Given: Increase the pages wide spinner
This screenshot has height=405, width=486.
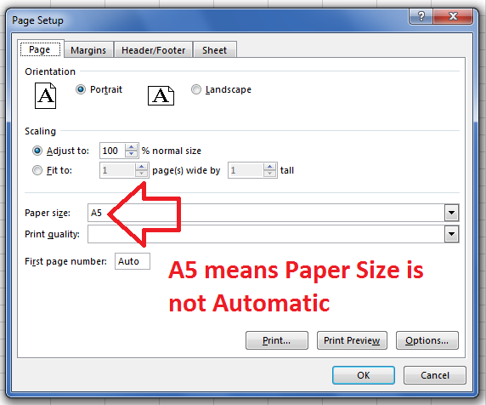Looking at the screenshot, I should [141, 167].
